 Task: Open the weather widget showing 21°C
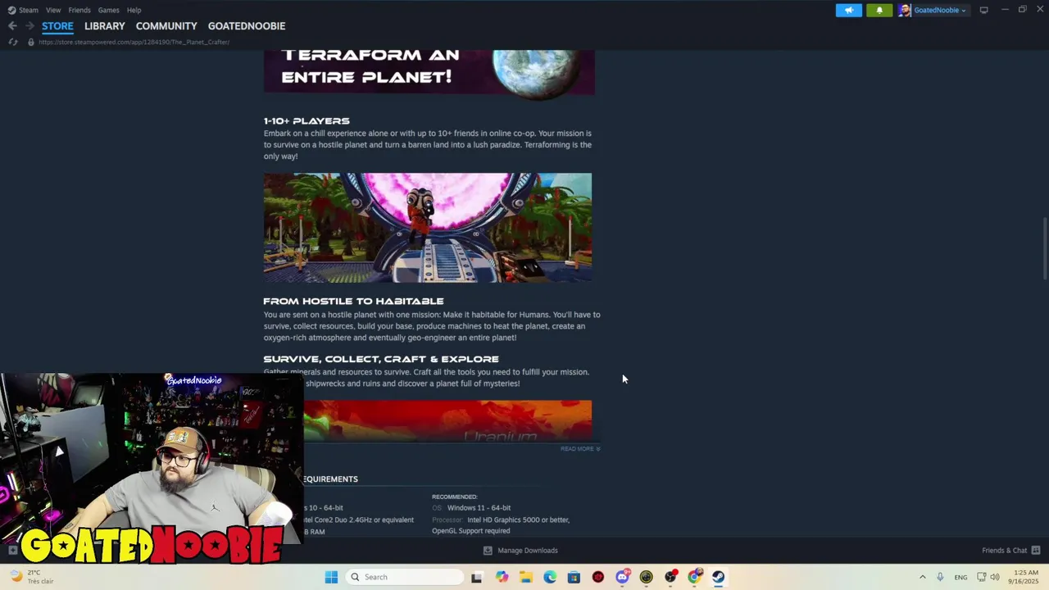[30, 577]
